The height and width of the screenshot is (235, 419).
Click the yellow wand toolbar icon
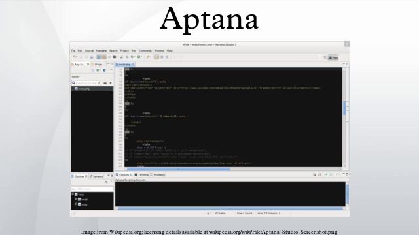tap(149, 57)
